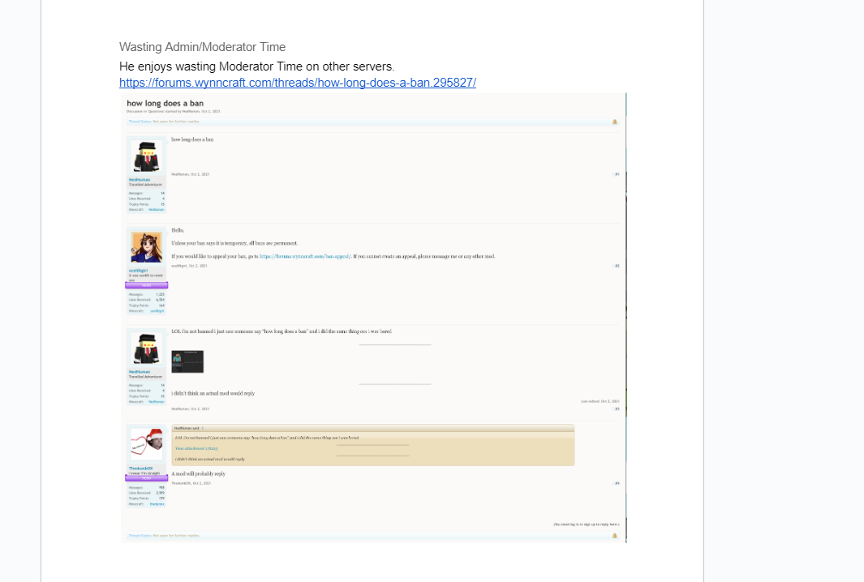Click ocelotgirl's anime avatar
The width and height of the screenshot is (864, 582).
147,246
